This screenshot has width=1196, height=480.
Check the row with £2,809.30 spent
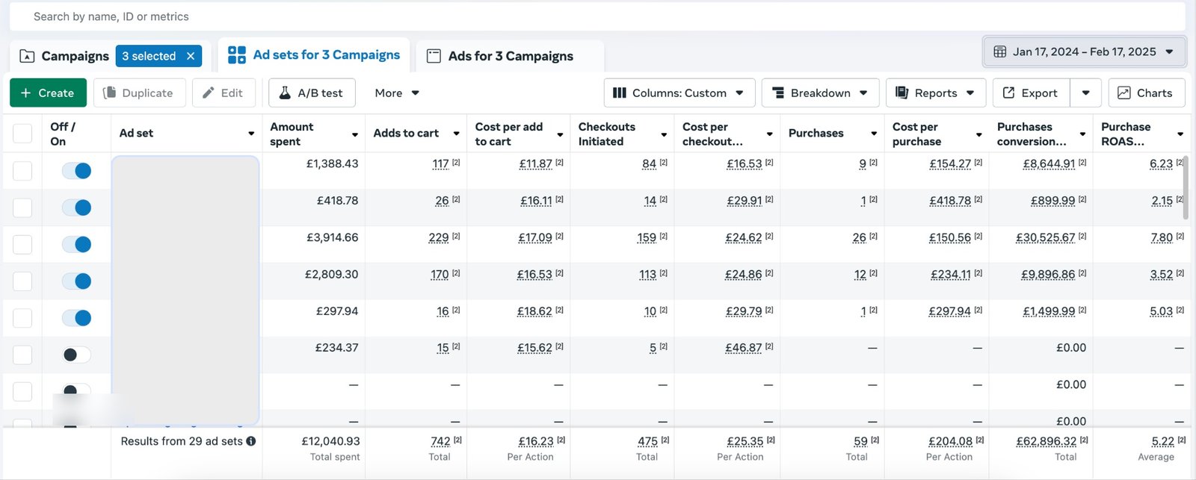coord(22,281)
